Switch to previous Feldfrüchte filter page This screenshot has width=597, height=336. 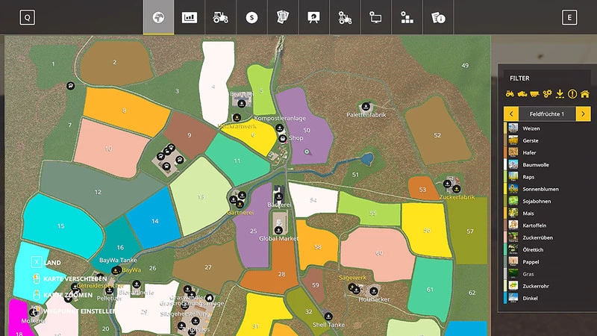(x=511, y=113)
